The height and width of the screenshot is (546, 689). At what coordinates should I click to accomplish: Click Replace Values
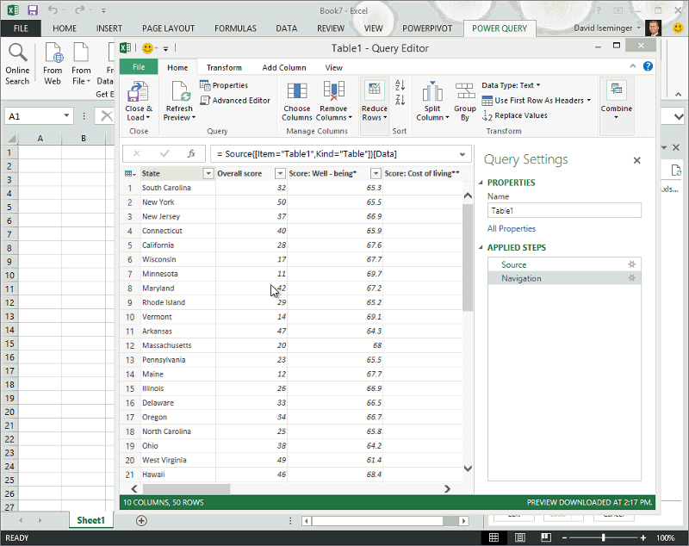tap(514, 115)
